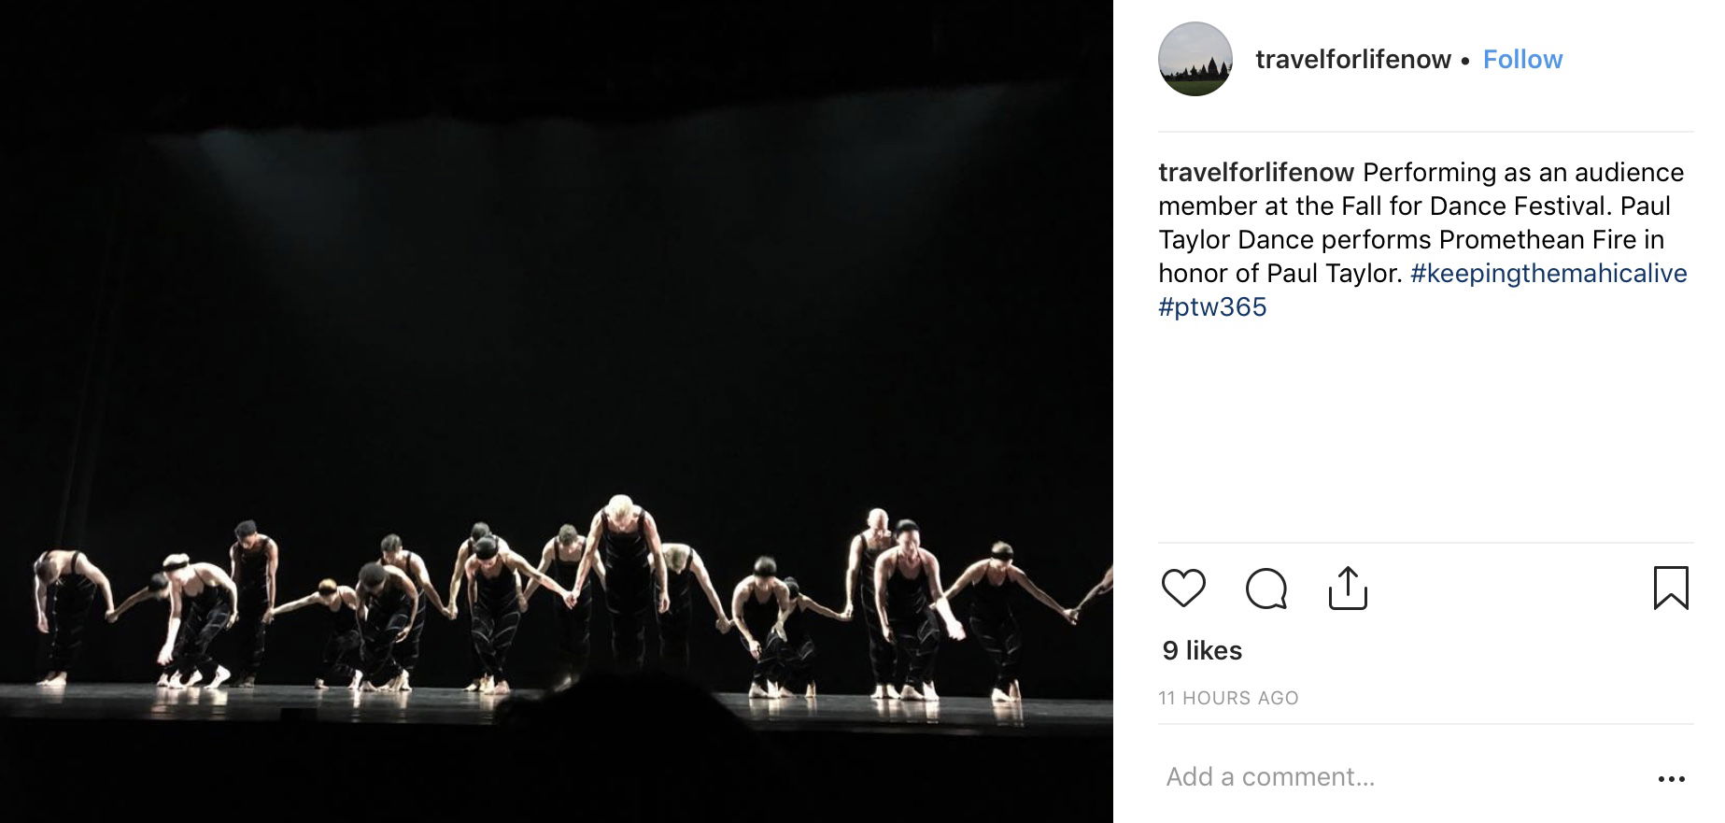The height and width of the screenshot is (823, 1725).
Task: Click the blond dancer standing in center
Action: (x=624, y=579)
